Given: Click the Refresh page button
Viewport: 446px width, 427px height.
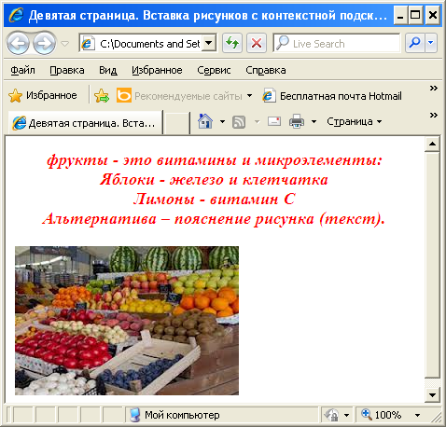Looking at the screenshot, I should (232, 43).
